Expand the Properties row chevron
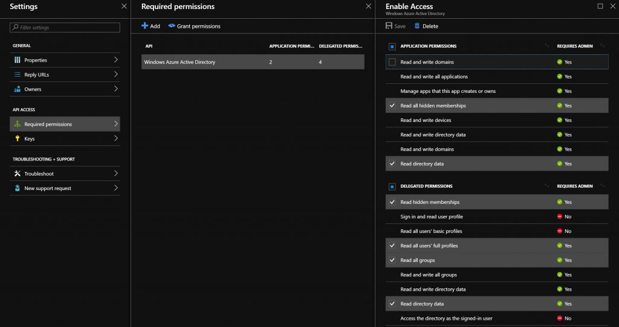Image resolution: width=619 pixels, height=327 pixels. [x=115, y=60]
